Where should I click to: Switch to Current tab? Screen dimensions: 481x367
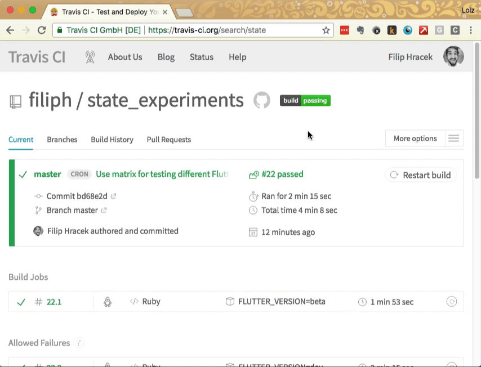(x=21, y=140)
